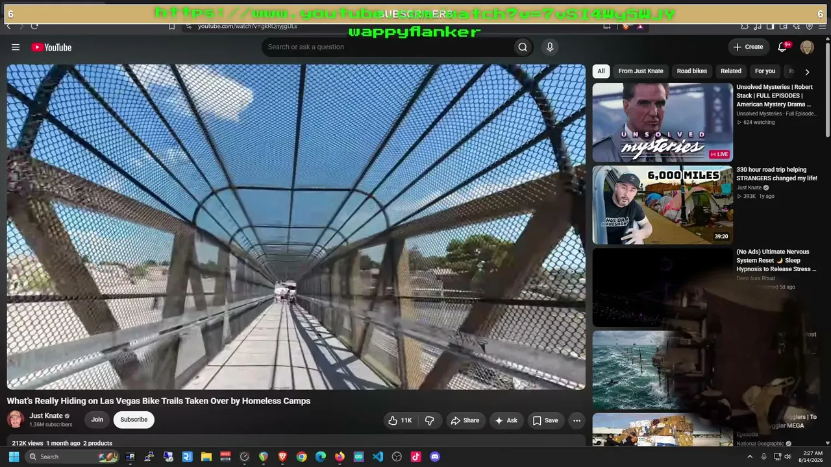Viewport: 831px width, 467px height.
Task: Open the stormy ocean video thumbnail
Action: 662,370
